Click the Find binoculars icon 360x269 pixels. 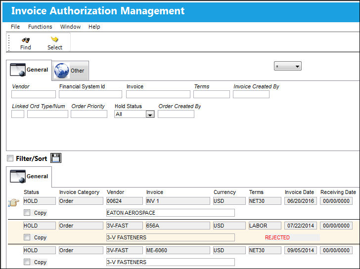click(x=26, y=40)
